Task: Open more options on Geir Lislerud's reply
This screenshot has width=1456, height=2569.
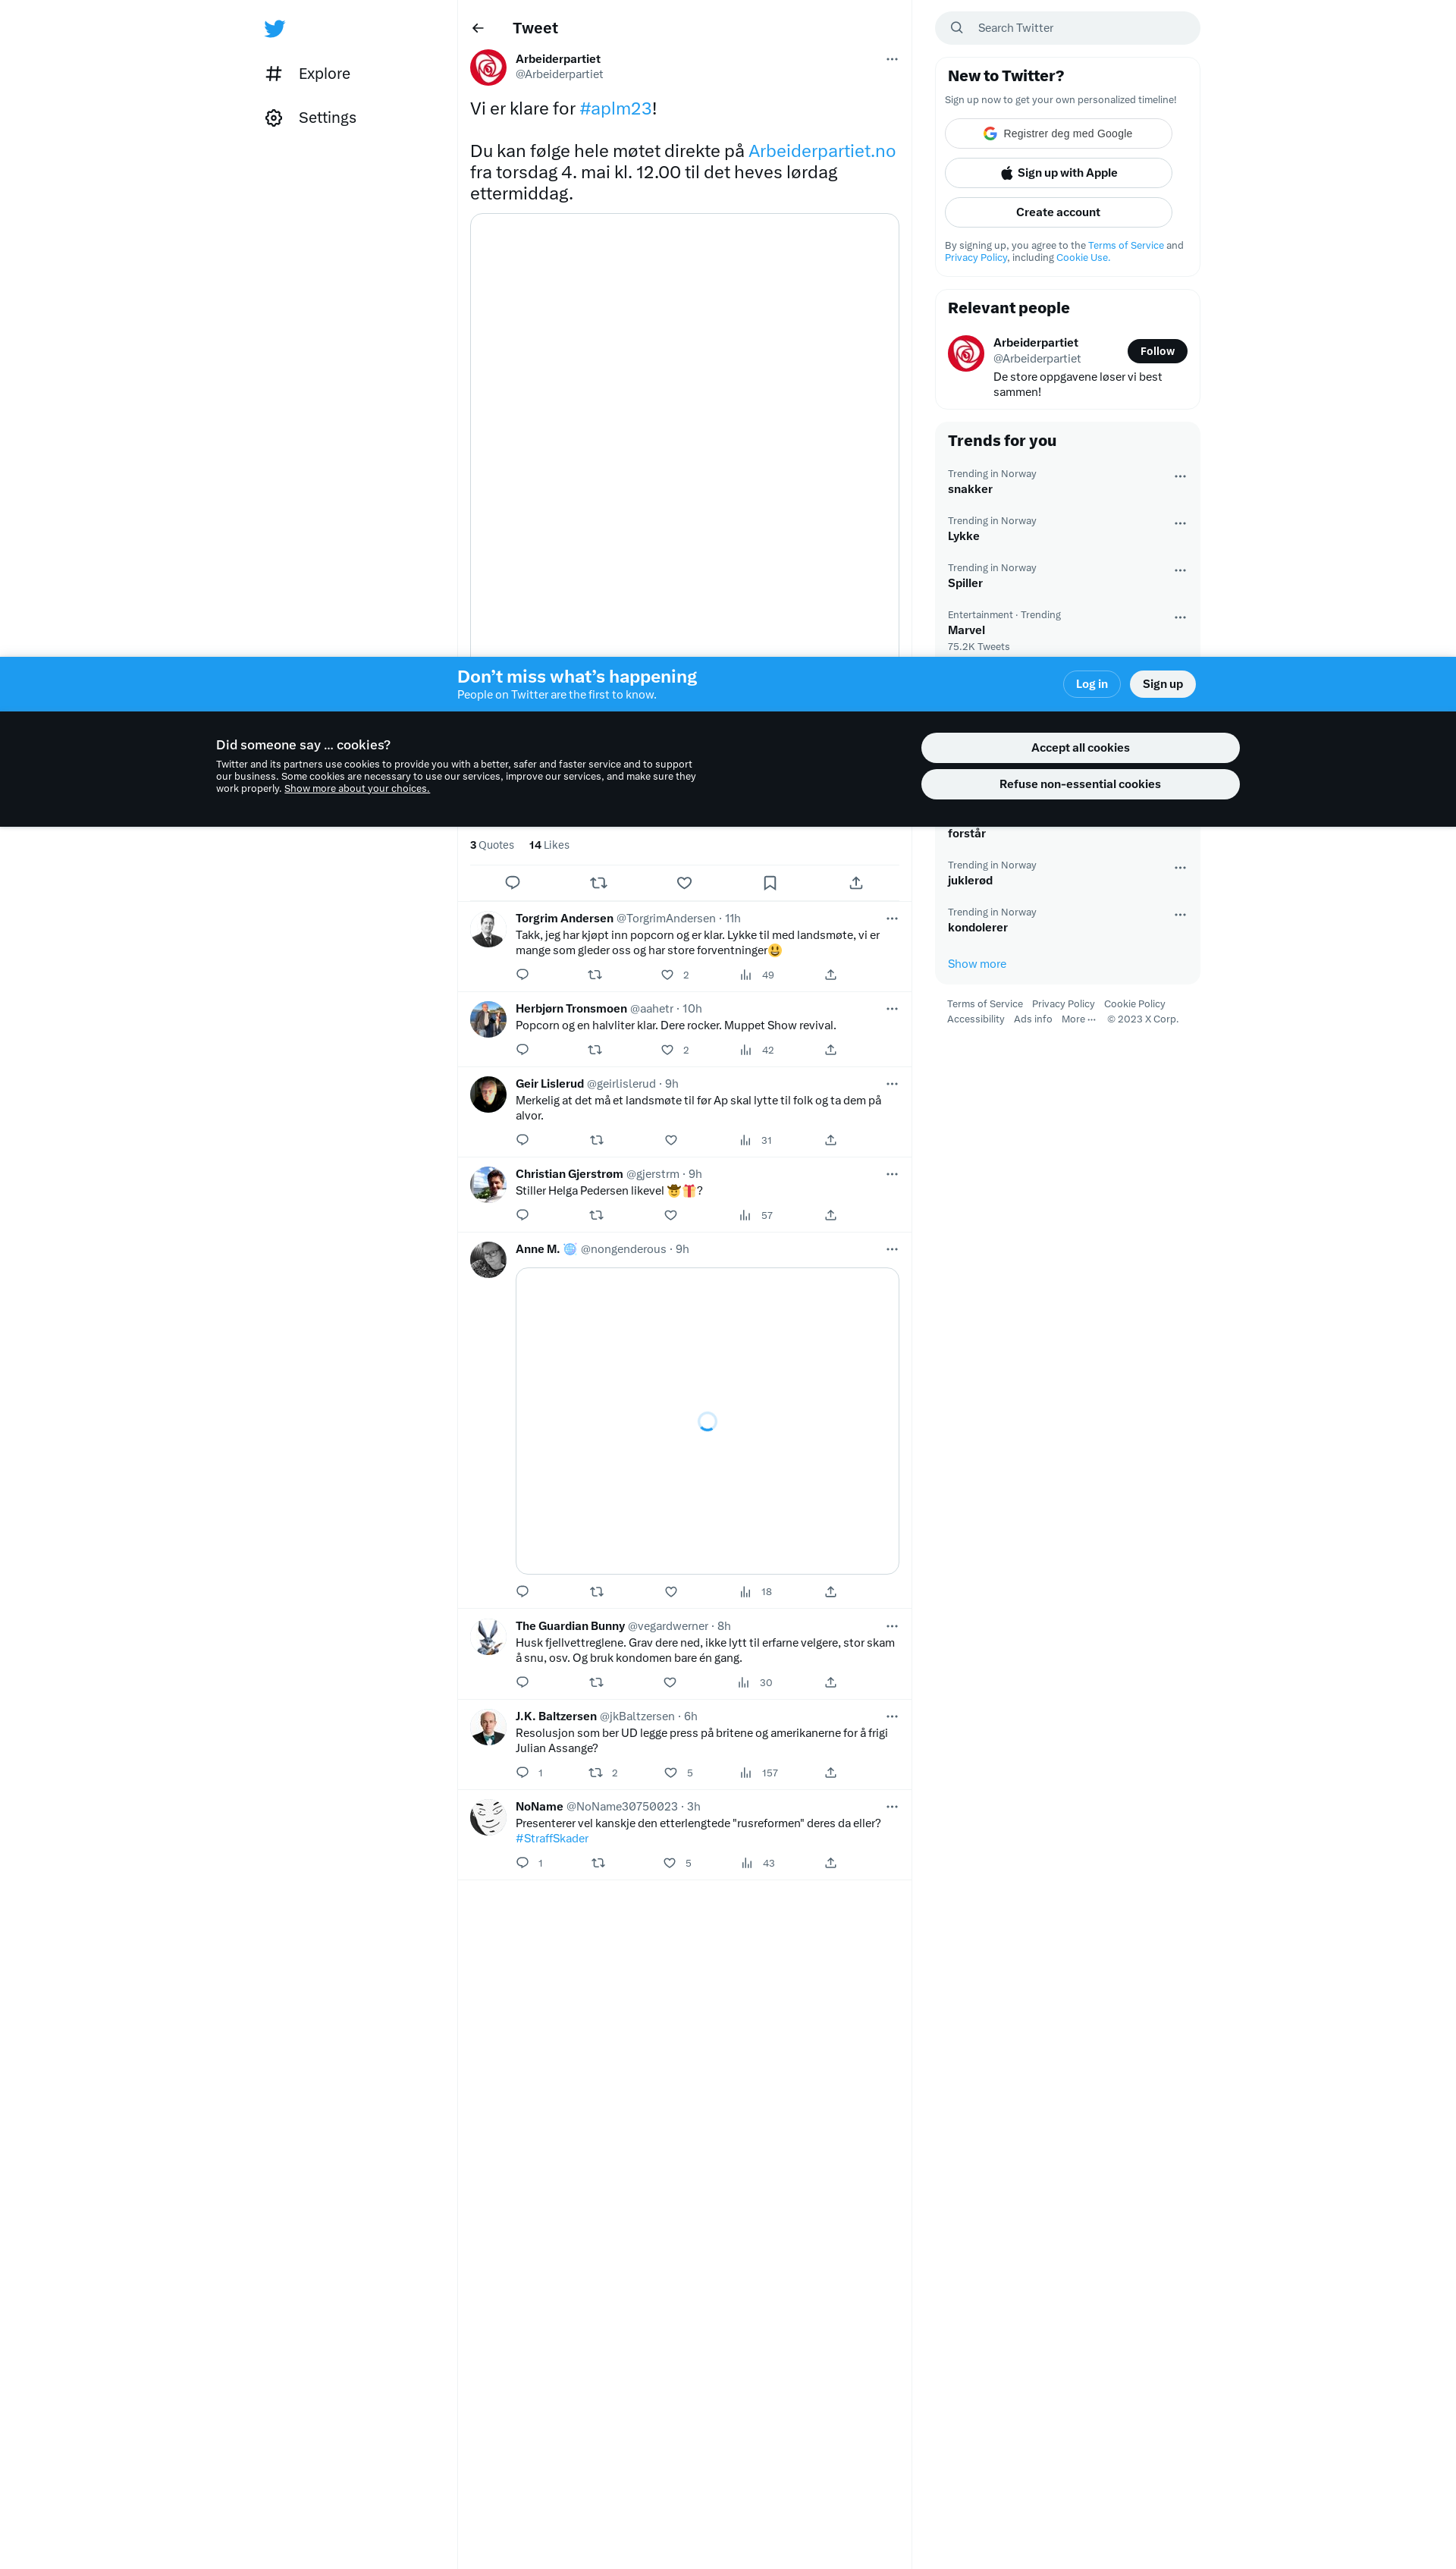Action: [892, 1084]
